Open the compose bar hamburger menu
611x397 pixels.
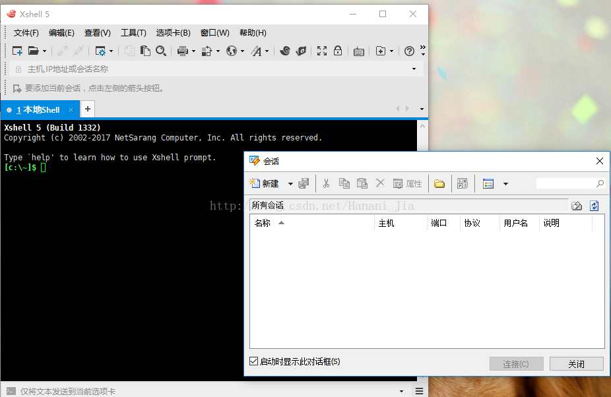click(419, 391)
